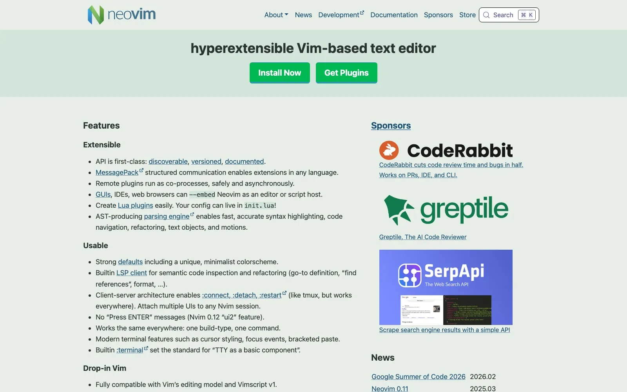Click the 'hyperextensible Vim-based text editor' headline
Screen dimensions: 627x392
pyautogui.click(x=313, y=48)
